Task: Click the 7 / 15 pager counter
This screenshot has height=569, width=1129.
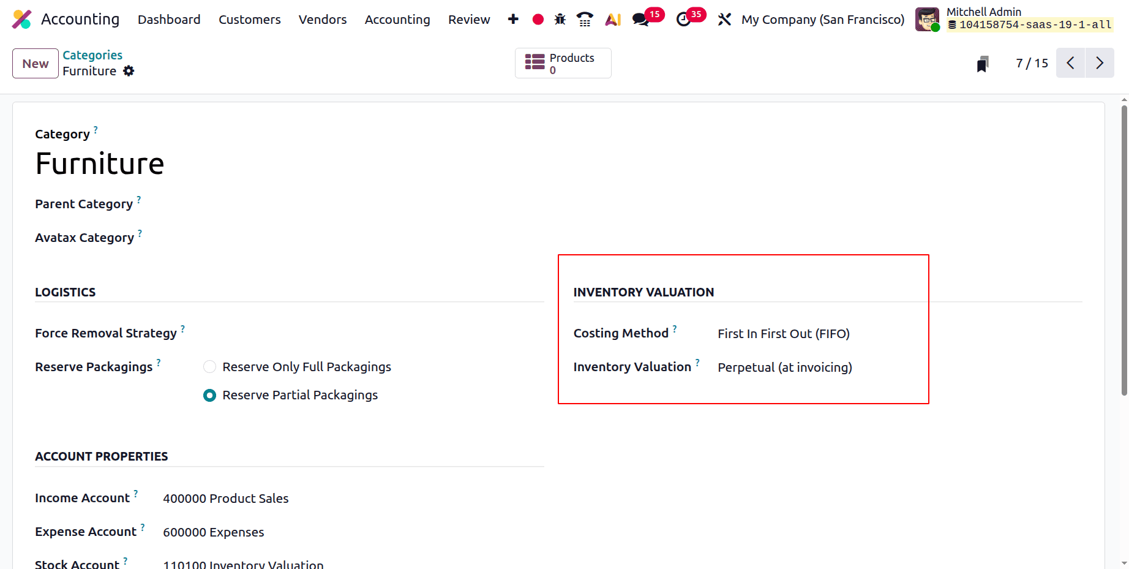Action: pyautogui.click(x=1032, y=63)
